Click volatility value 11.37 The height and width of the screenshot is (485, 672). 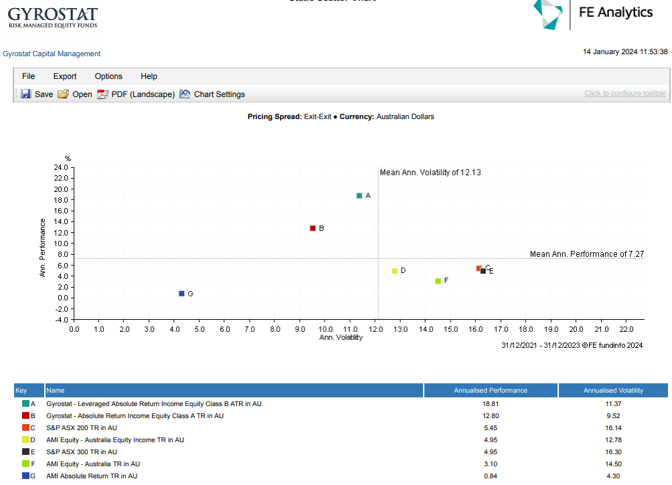click(613, 404)
